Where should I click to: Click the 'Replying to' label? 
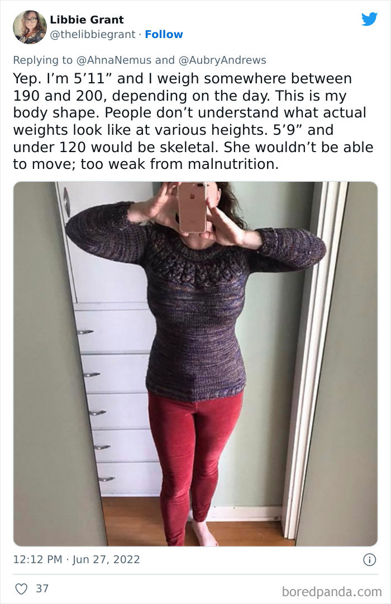42,60
